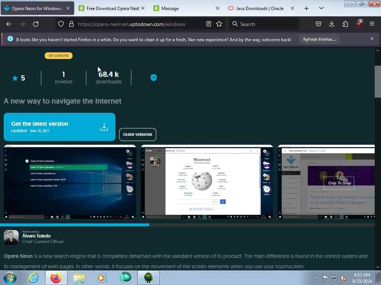Close the Opera Neon for Windows tab

[68, 9]
